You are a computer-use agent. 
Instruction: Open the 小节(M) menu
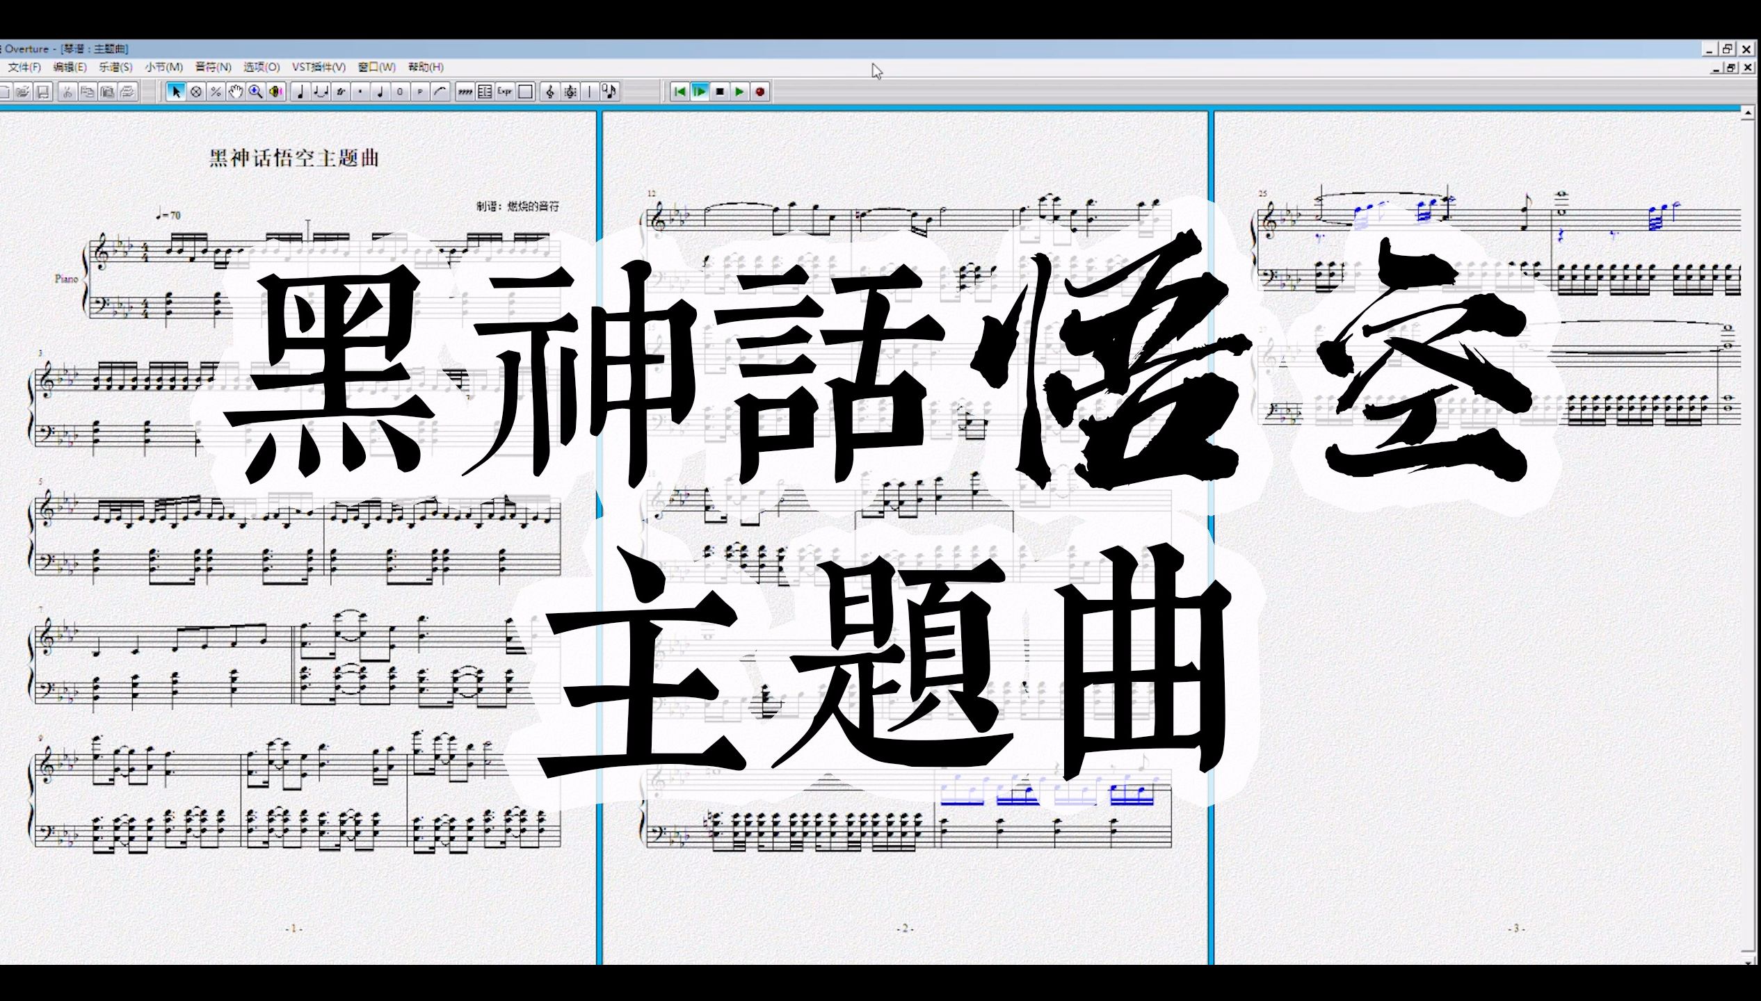click(163, 67)
